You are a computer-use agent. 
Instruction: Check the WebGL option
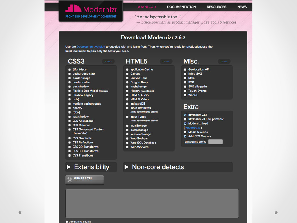click(185, 95)
